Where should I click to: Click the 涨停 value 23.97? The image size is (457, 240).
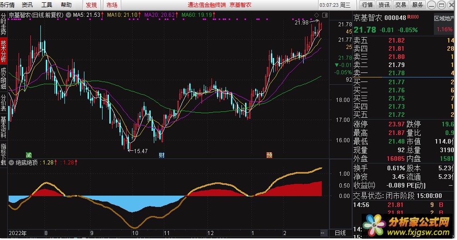[x=396, y=124]
